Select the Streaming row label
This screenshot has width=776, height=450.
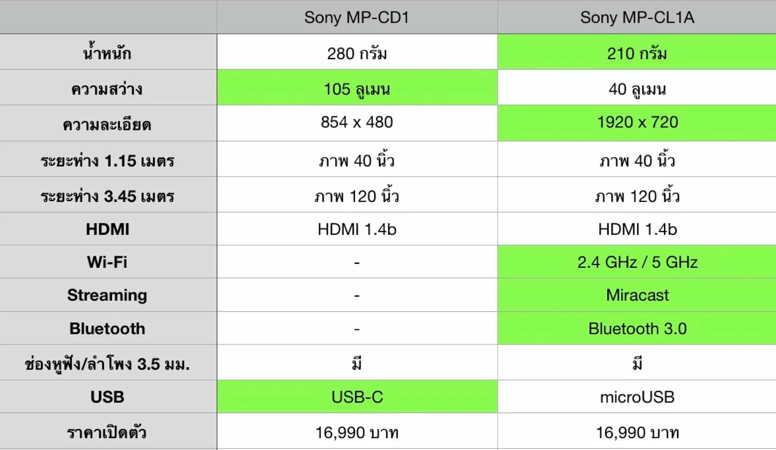108,295
